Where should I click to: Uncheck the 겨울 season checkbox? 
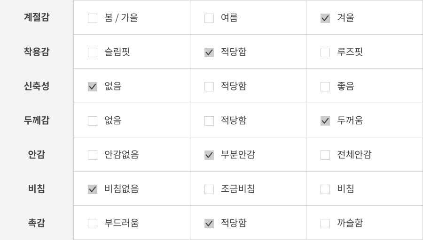[x=325, y=18]
